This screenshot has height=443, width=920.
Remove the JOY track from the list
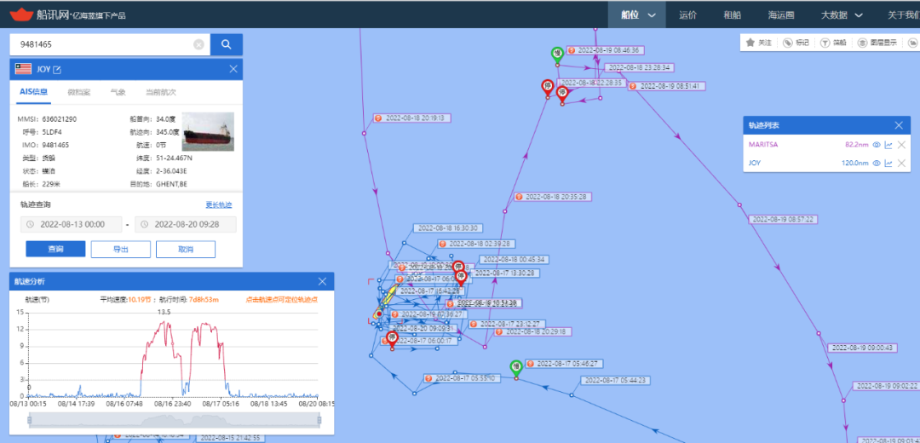pos(901,163)
